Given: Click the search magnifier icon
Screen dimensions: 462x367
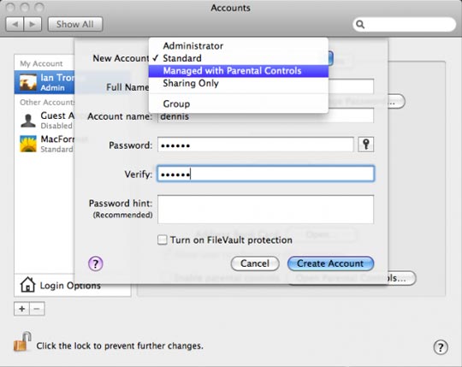Looking at the screenshot, I should click(x=360, y=24).
